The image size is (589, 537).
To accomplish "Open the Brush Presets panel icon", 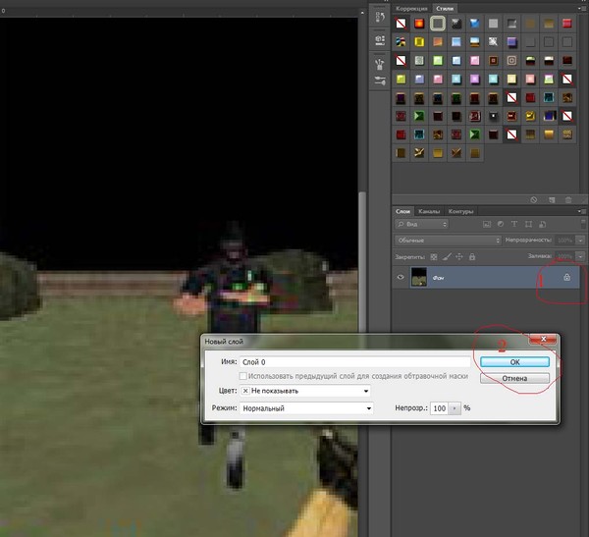I will tap(380, 81).
